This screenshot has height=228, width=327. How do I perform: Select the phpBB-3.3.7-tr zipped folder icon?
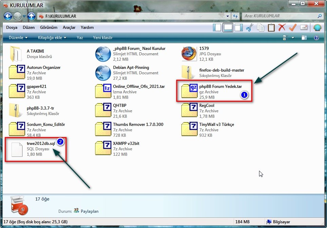coord(15,111)
